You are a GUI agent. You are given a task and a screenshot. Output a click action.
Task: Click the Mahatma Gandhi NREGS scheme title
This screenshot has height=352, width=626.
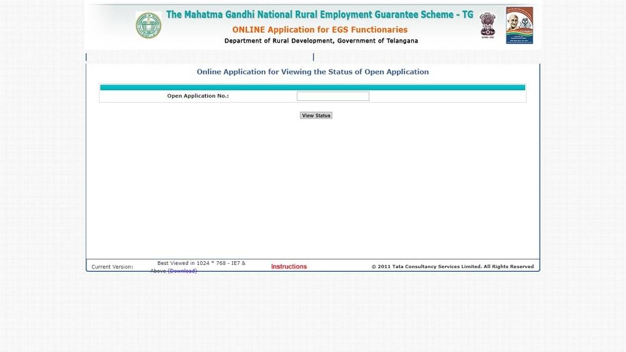319,14
